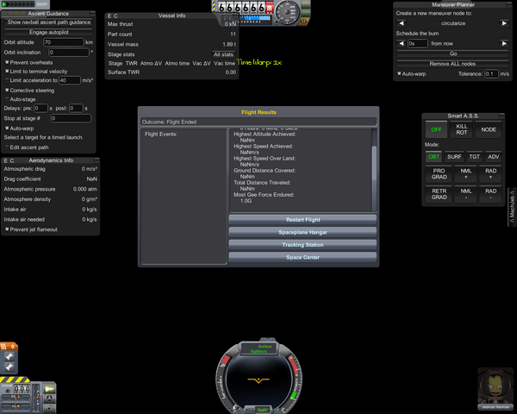Click the vertical speed gauge dial
Image resolution: width=517 pixels, height=414 pixels.
(287, 12)
